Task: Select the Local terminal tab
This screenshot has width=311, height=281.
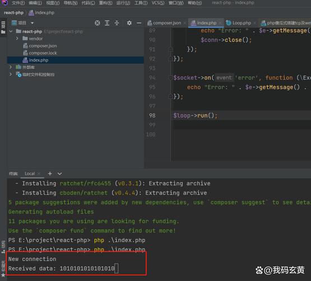Action: [30, 174]
